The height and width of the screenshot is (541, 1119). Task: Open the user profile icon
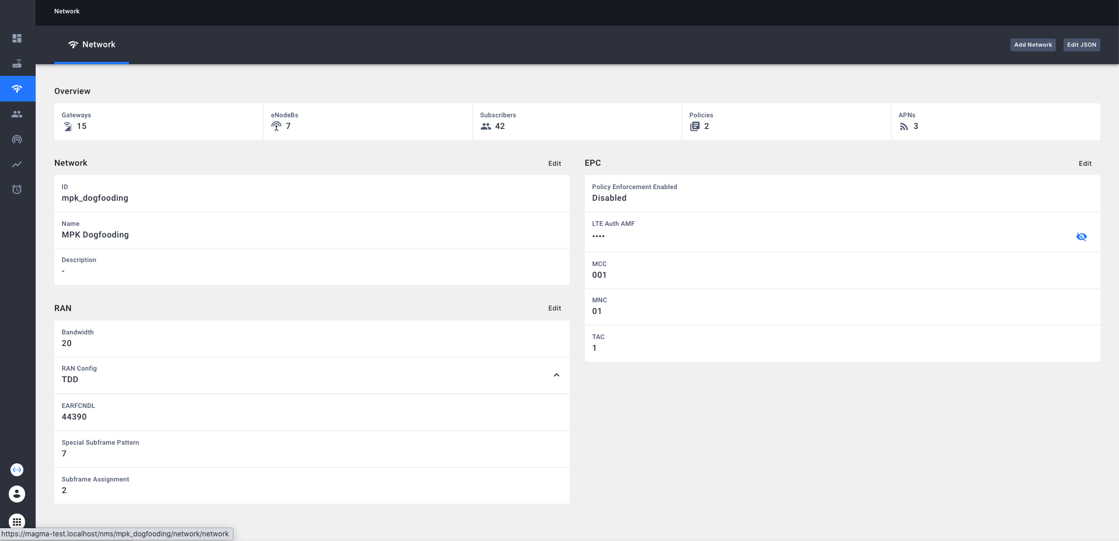tap(17, 494)
